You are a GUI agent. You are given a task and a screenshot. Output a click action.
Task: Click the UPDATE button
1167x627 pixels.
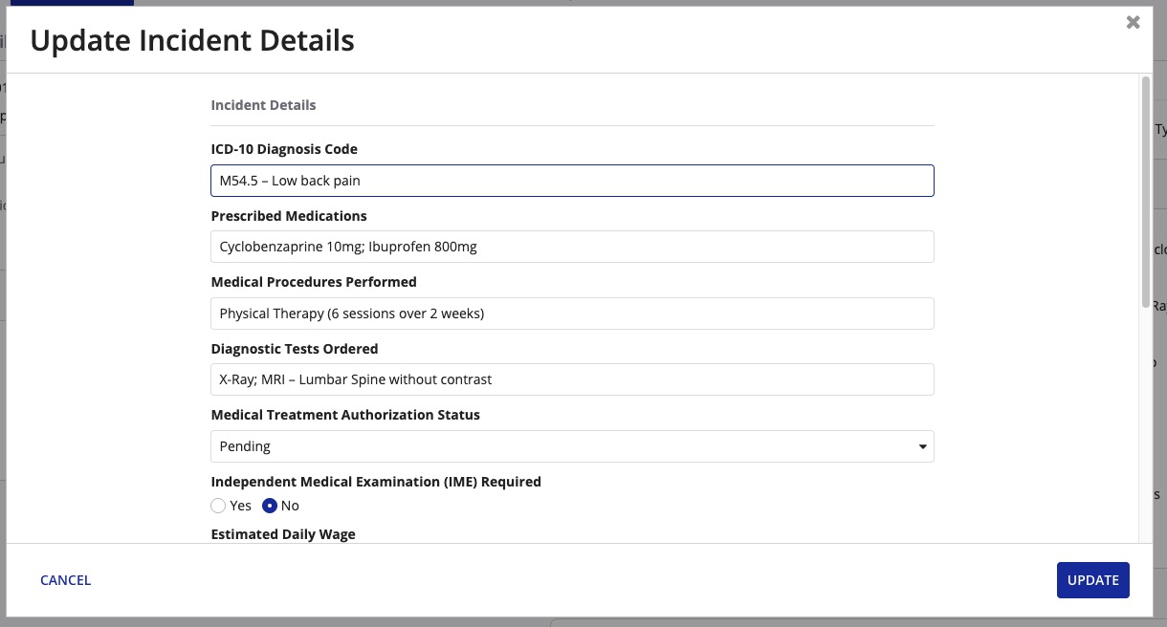1093,580
